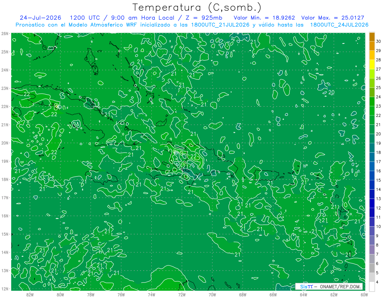
Task: Click the "18N" latitude axis label
Action: click(x=5, y=179)
